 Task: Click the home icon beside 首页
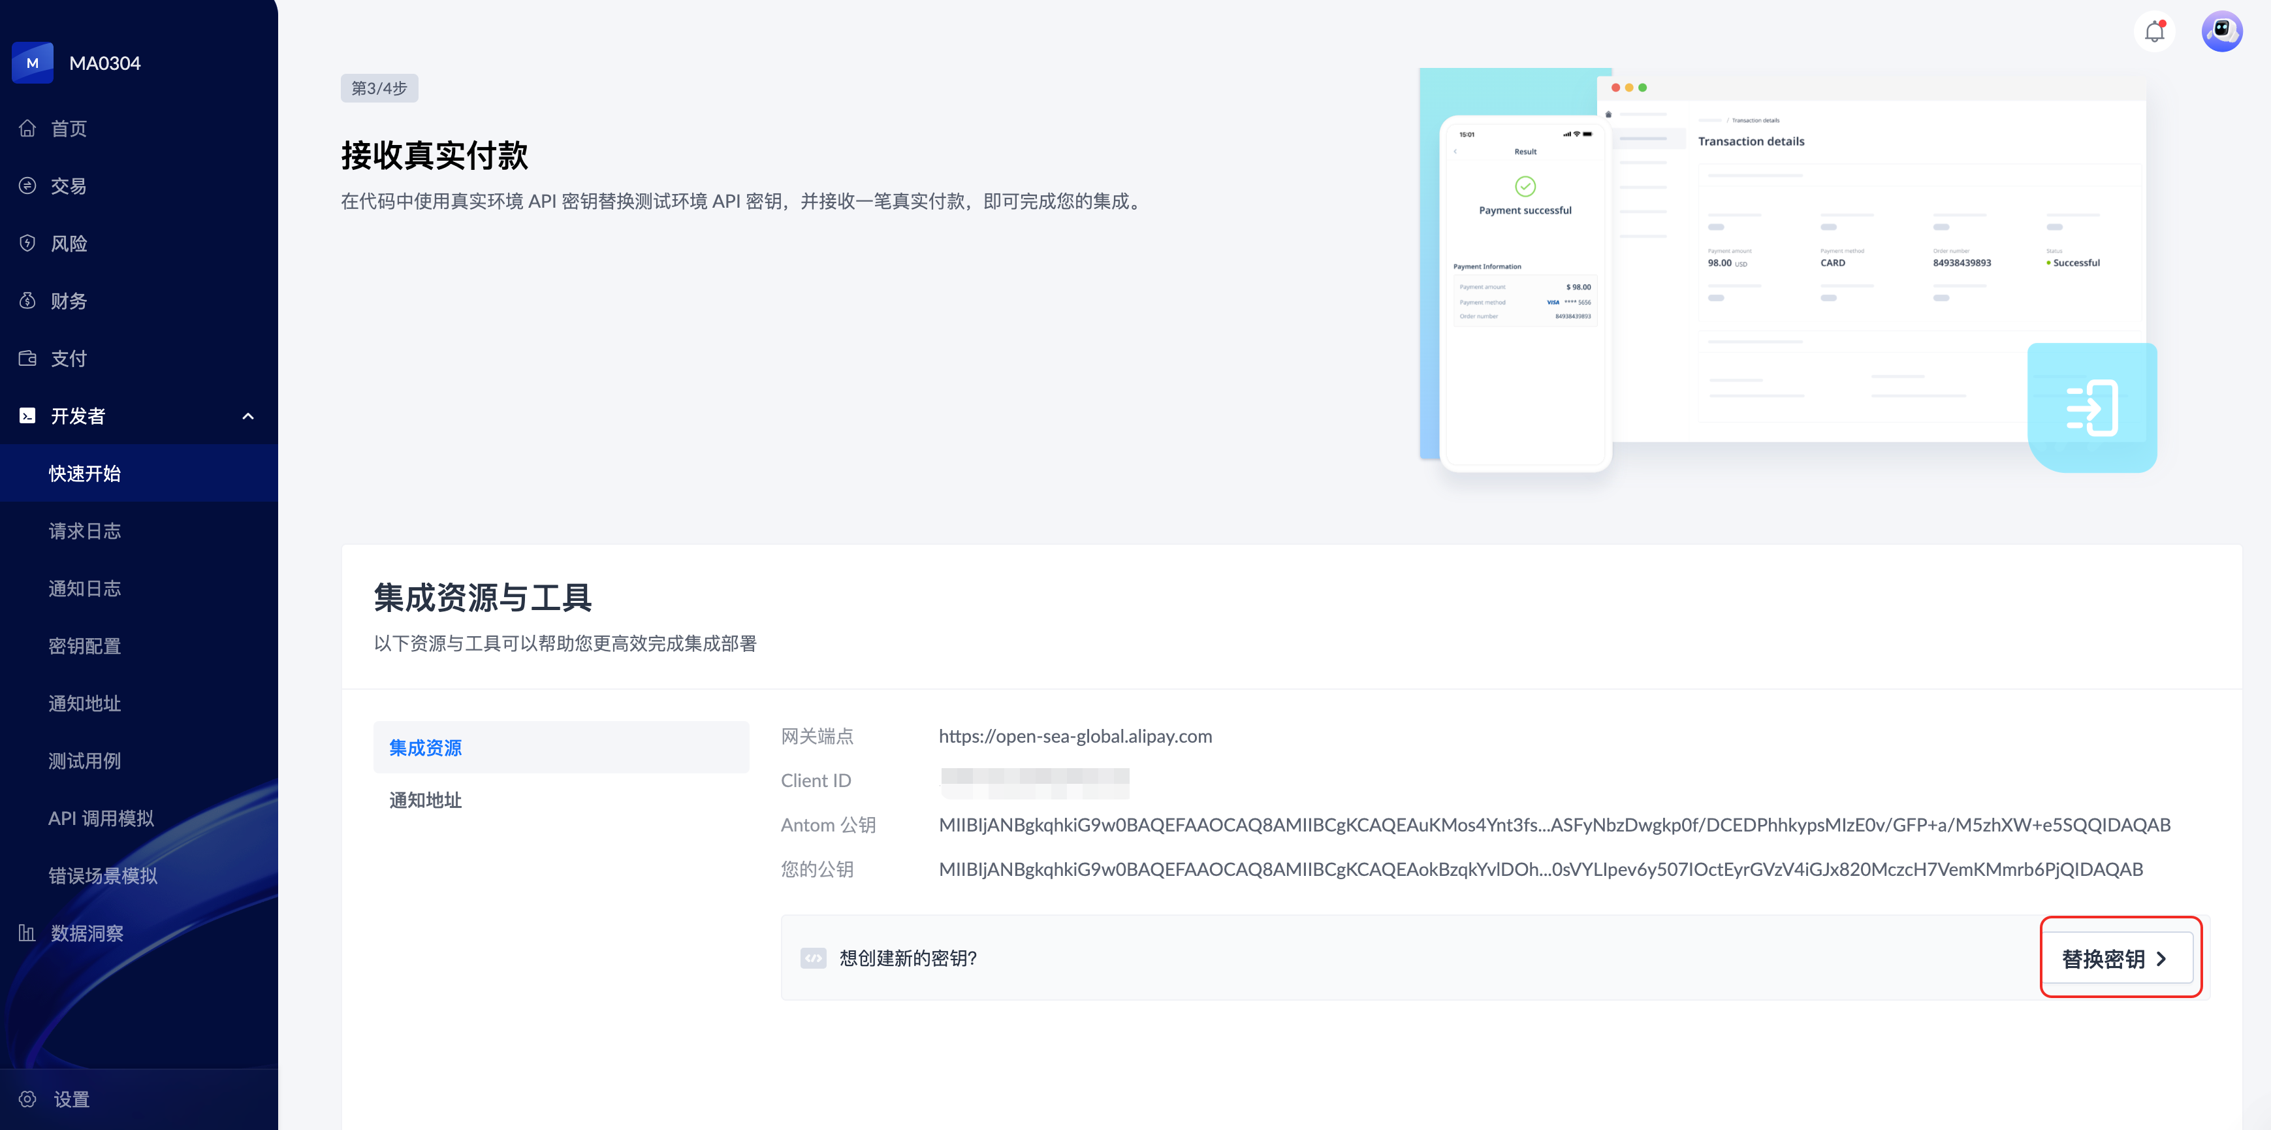tap(27, 129)
